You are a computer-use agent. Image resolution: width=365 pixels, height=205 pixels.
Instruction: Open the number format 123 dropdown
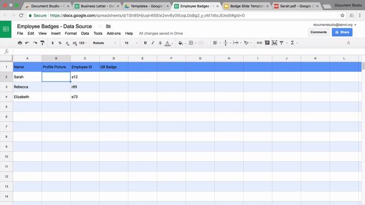tap(83, 43)
